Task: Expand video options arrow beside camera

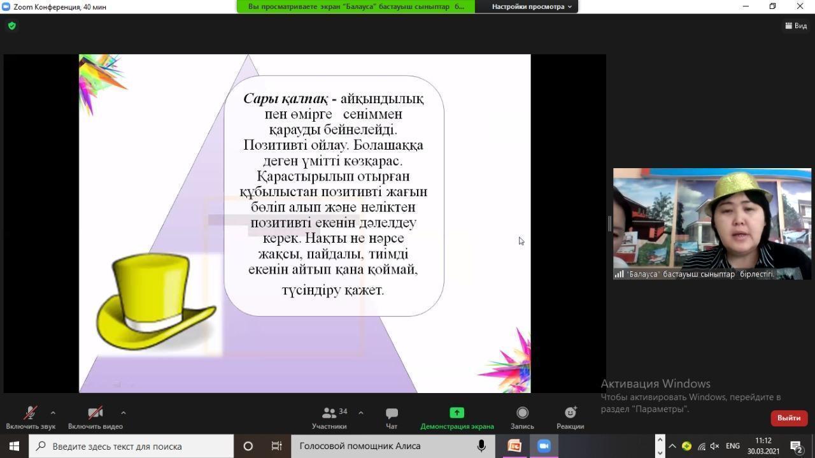Action: [123, 413]
